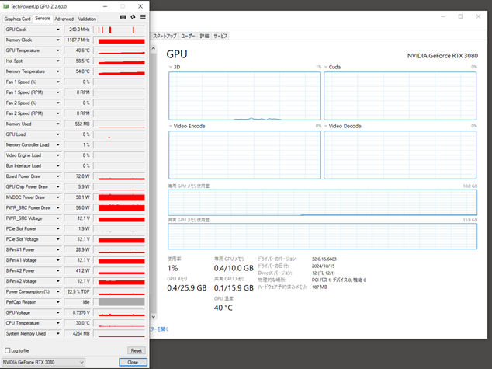Screen dimensions: 492x369
Task: Open the Memory Clock sensor dropdown
Action: tap(58, 40)
